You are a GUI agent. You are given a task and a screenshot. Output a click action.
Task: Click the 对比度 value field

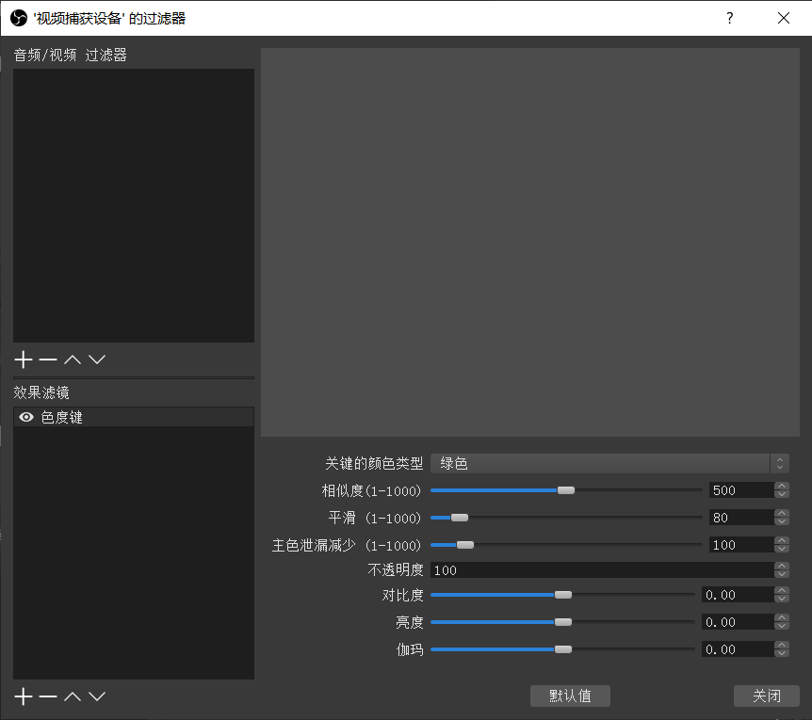[x=739, y=595]
